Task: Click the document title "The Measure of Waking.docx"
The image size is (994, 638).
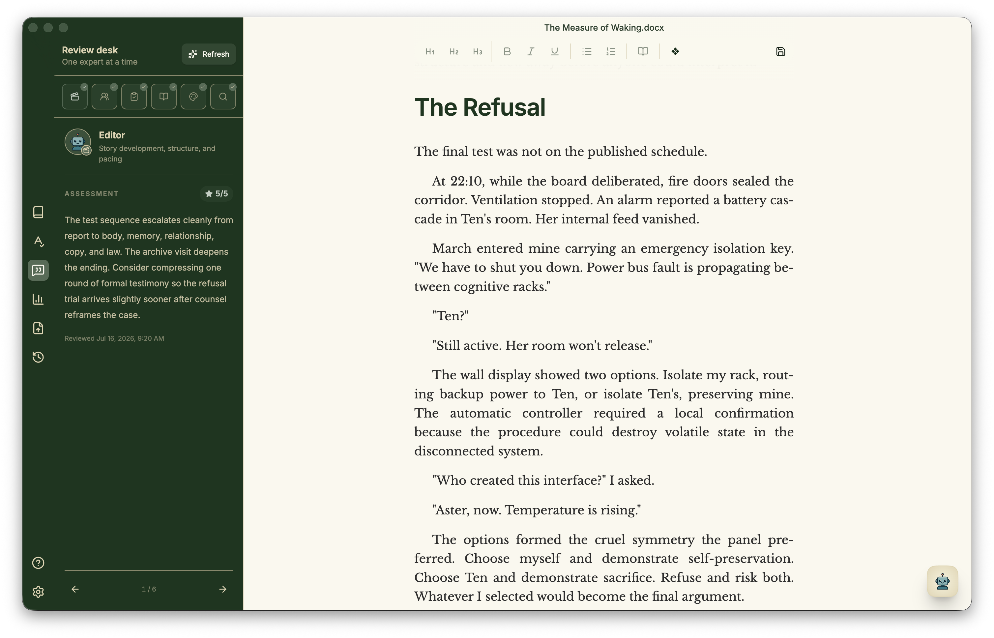Action: (x=604, y=27)
